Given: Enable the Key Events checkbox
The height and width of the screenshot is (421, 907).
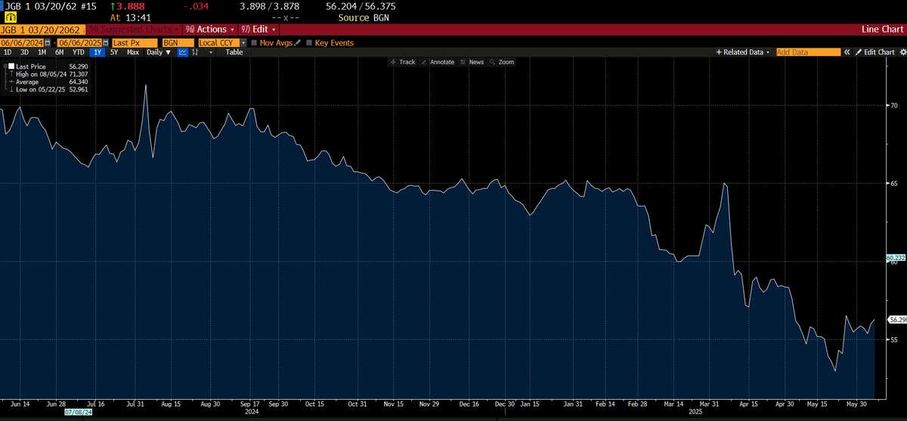Looking at the screenshot, I should click(309, 43).
